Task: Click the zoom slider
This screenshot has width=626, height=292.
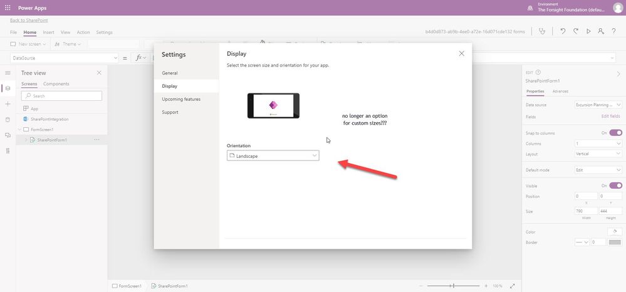Action: click(453, 286)
